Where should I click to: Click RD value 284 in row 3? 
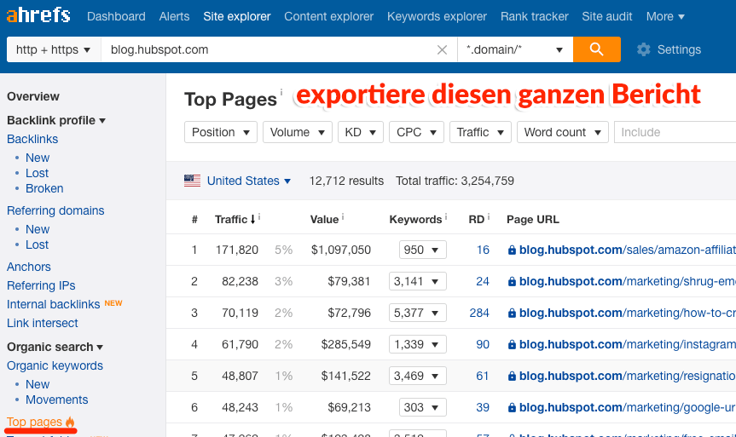coord(479,313)
